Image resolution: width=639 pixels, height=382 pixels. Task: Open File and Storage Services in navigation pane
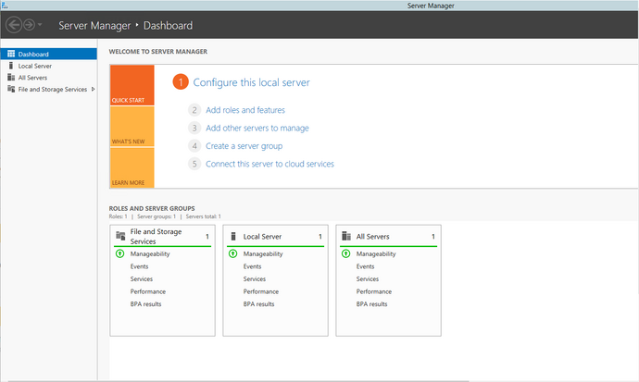[x=48, y=89]
